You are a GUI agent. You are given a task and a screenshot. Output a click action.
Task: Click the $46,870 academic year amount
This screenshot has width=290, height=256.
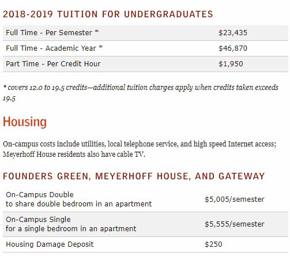click(x=233, y=48)
